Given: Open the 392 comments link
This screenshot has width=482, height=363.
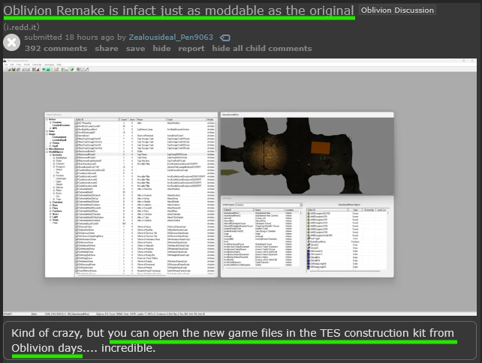Looking at the screenshot, I should [56, 49].
